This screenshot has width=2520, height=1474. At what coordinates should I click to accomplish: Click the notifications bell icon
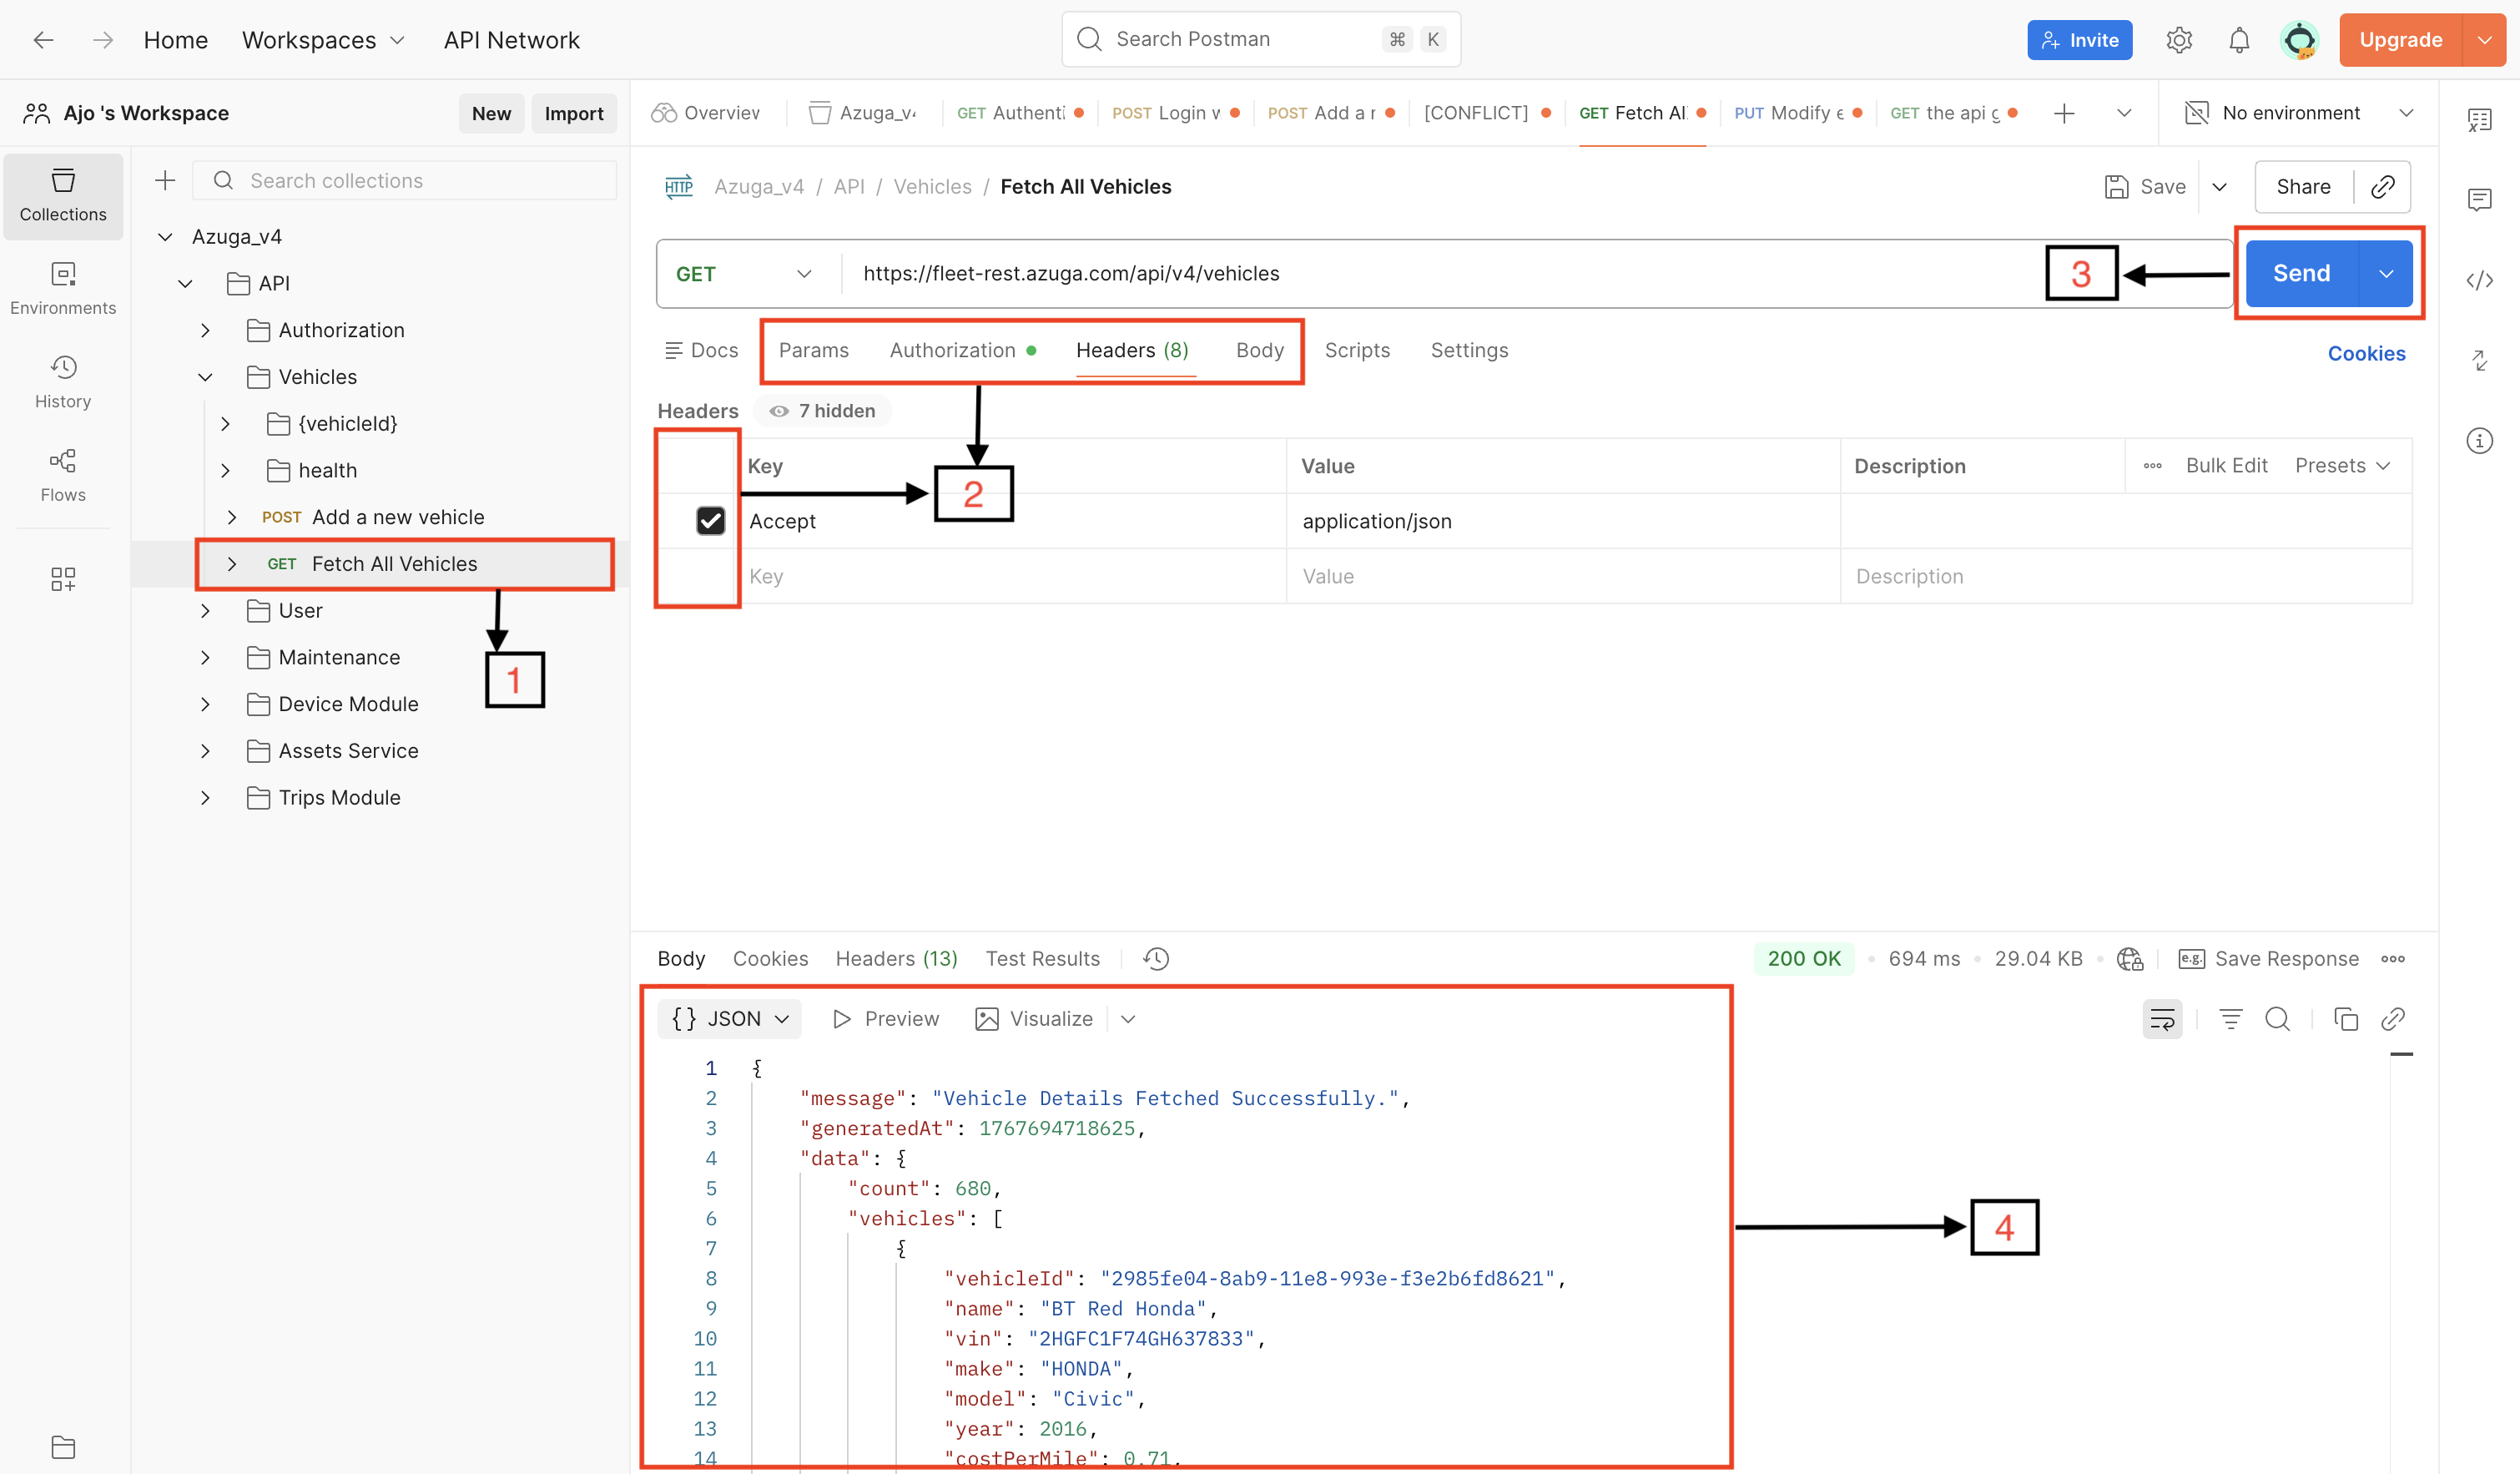pos(2239,40)
